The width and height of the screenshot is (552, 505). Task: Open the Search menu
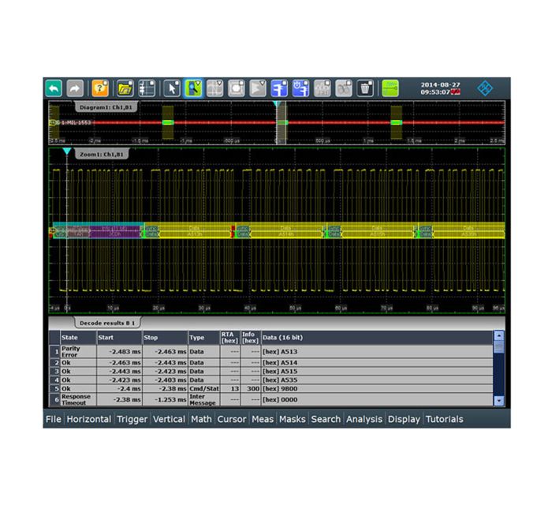tap(326, 419)
